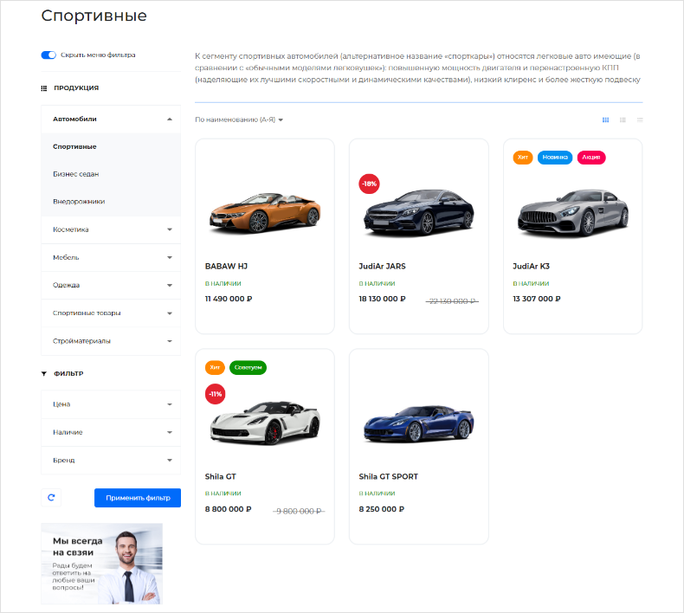Viewport: 684px width, 613px height.
Task: Click the green Советуем badge
Action: tap(248, 368)
